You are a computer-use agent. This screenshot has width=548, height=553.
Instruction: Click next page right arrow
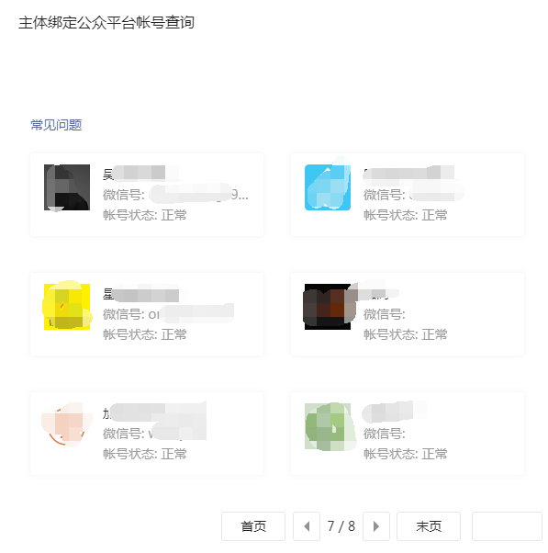coord(376,526)
